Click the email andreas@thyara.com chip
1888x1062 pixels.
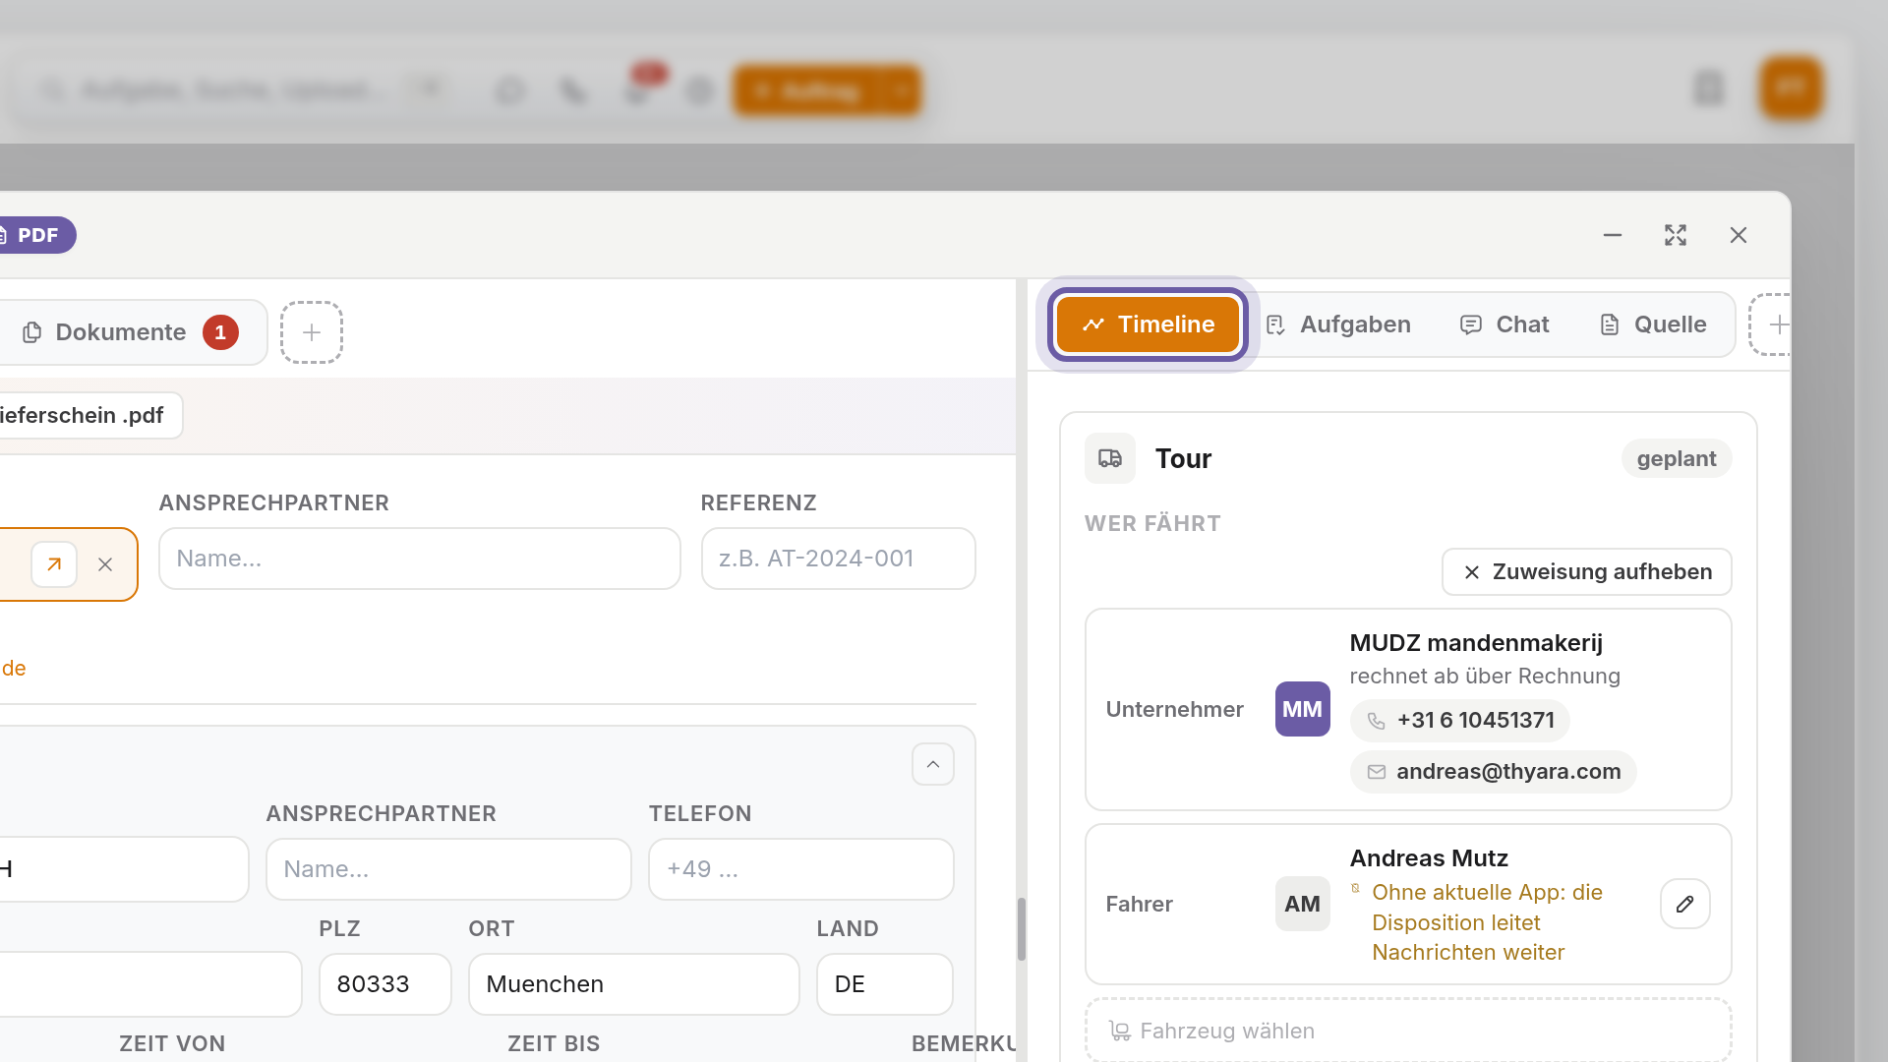click(1493, 771)
